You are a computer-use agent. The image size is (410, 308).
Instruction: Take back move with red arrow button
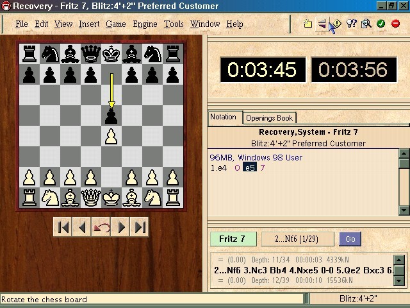pos(101,227)
